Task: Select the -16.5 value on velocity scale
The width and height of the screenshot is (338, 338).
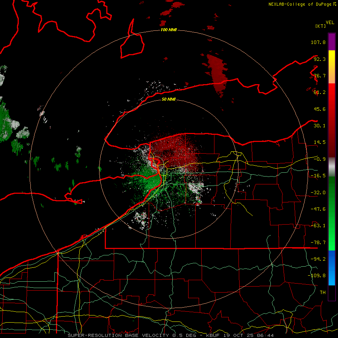Action: tap(318, 176)
